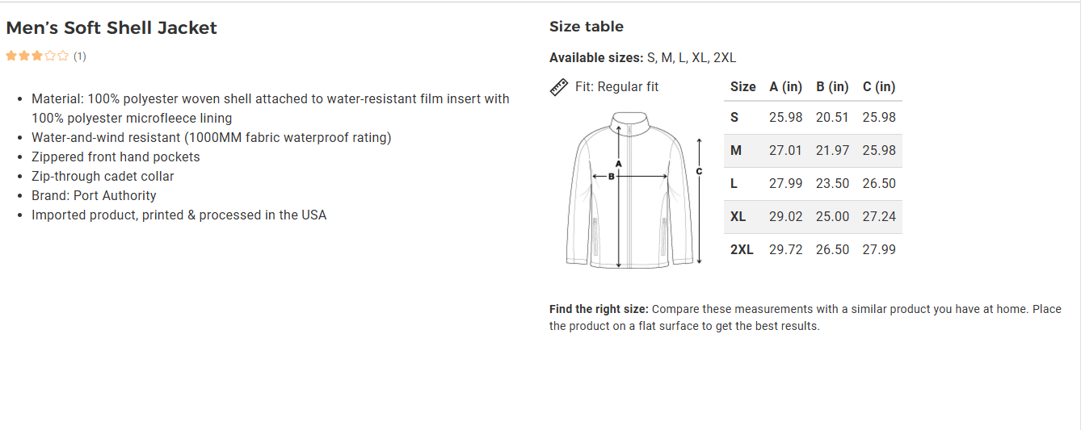1081x430 pixels.
Task: Click the last empty rating star
Action: 63,56
